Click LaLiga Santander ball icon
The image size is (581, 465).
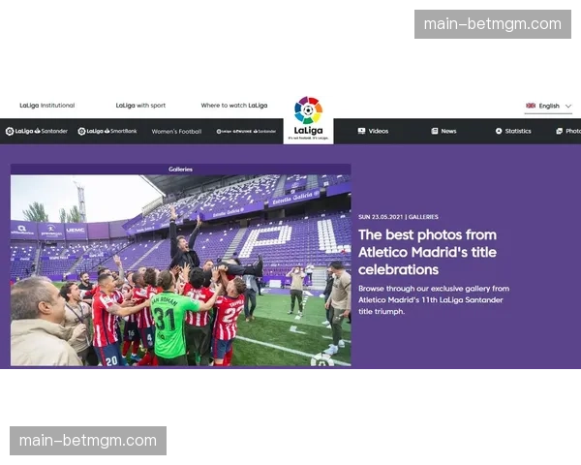click(x=10, y=131)
